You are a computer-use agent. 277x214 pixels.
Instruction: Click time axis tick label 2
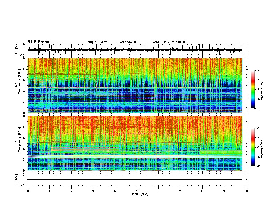pyautogui.click(x=71, y=191)
